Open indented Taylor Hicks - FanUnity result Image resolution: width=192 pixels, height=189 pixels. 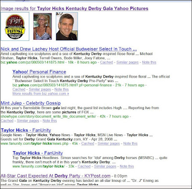tap(38, 153)
